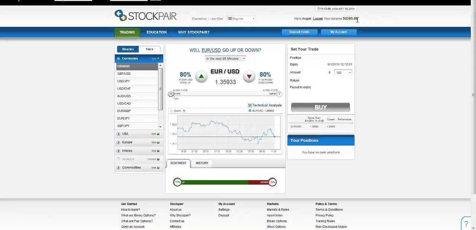Open Trading Rules footer link

325,221
